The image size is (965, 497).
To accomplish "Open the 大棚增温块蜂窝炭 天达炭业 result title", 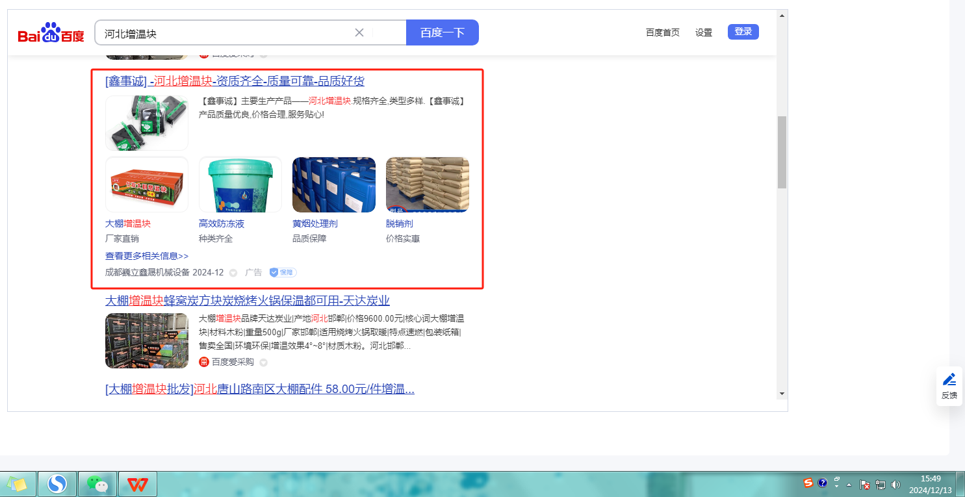I will pyautogui.click(x=248, y=300).
